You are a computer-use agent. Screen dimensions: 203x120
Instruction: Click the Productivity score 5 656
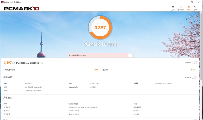click(193, 70)
